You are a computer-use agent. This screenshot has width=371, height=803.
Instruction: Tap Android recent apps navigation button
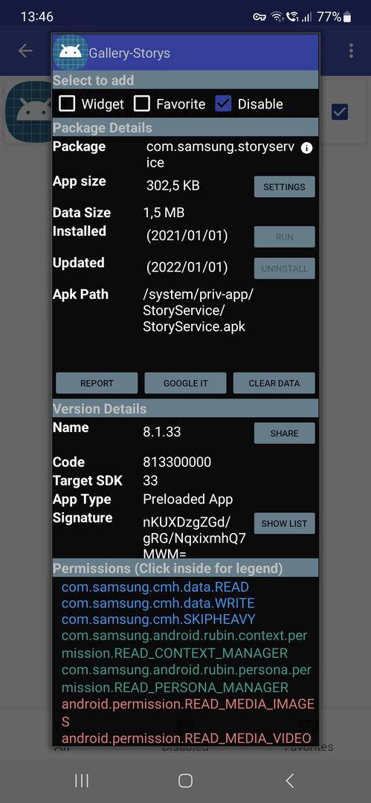pos(82,781)
